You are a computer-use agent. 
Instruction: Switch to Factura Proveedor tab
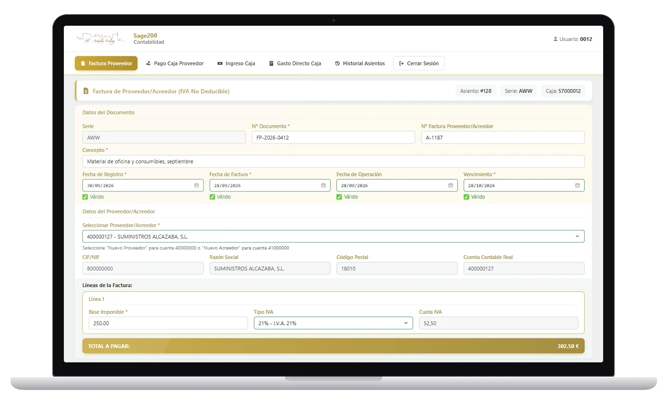point(106,63)
